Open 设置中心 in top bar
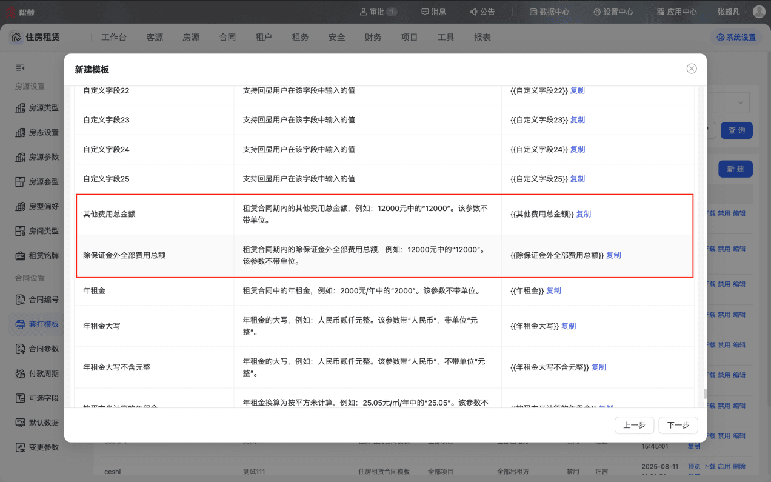Viewport: 771px width, 482px height. coord(613,12)
